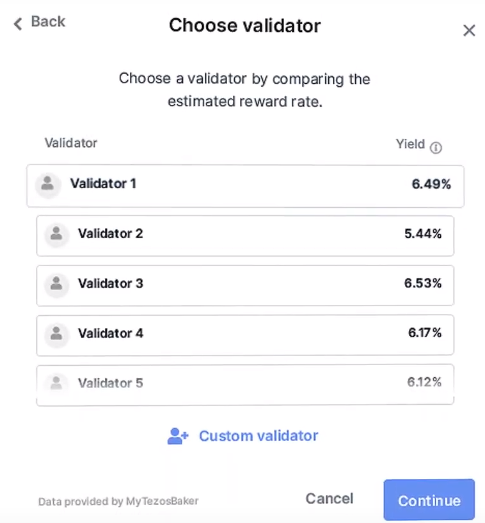Select the Validator 5 option
Image resolution: width=485 pixels, height=523 pixels.
pos(245,384)
